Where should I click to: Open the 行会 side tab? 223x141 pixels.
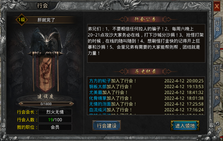[x=217, y=26]
